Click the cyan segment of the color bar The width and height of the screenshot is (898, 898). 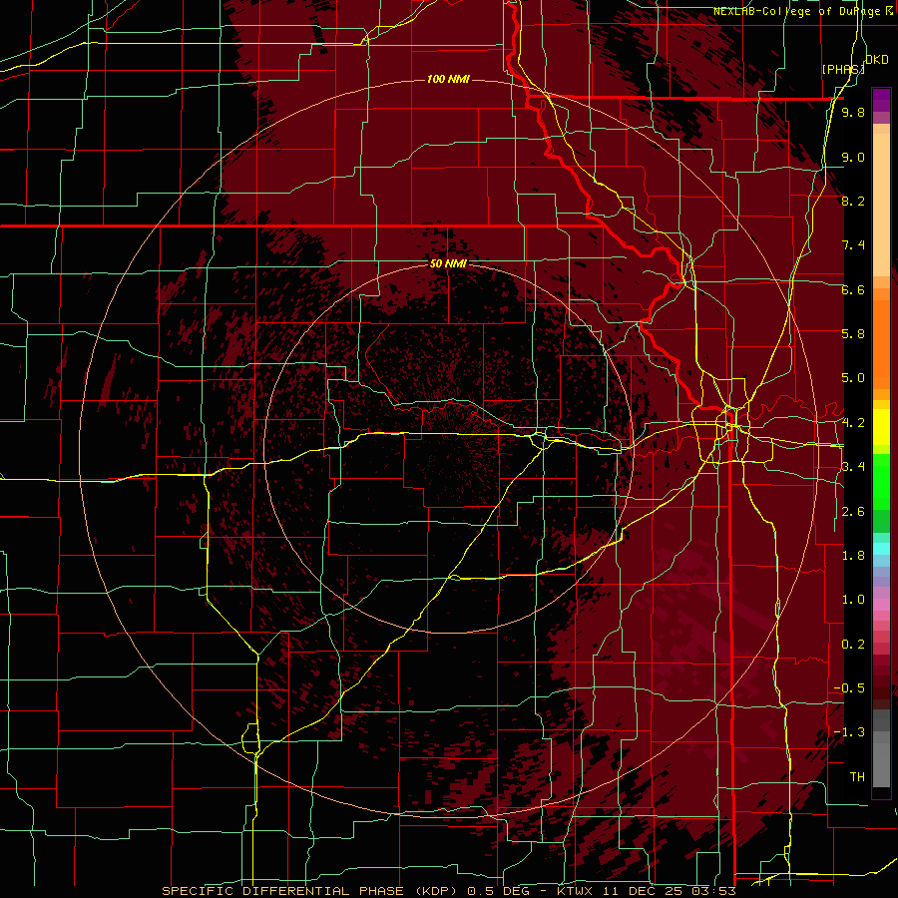[x=881, y=548]
